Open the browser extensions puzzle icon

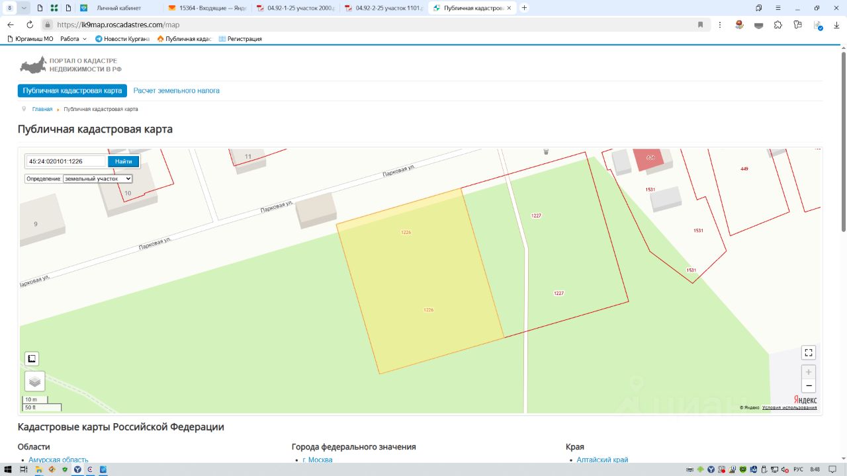[x=778, y=25]
